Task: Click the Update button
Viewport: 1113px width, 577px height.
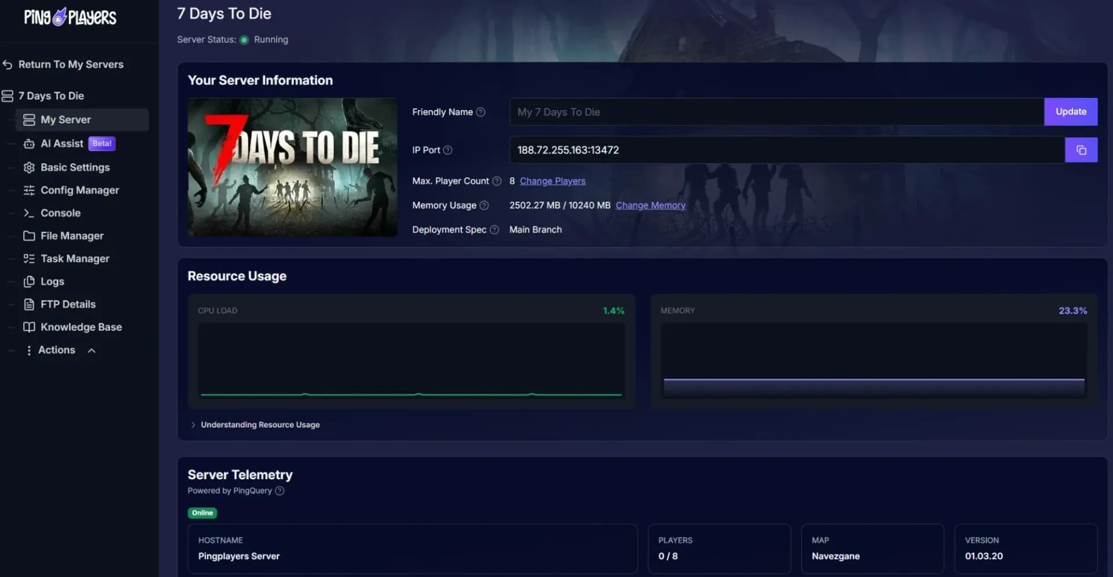Action: point(1071,112)
